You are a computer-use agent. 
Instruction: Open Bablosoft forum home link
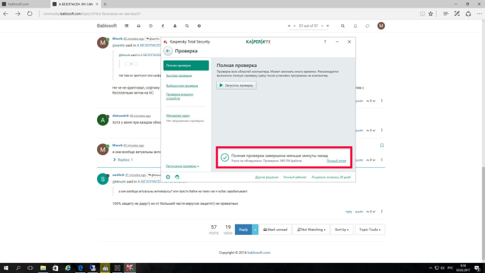pos(107,26)
